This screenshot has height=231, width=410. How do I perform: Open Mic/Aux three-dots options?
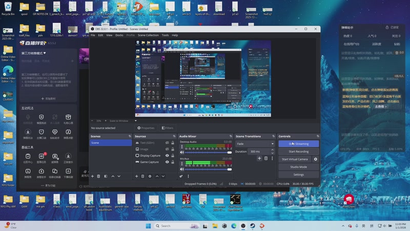(182, 164)
